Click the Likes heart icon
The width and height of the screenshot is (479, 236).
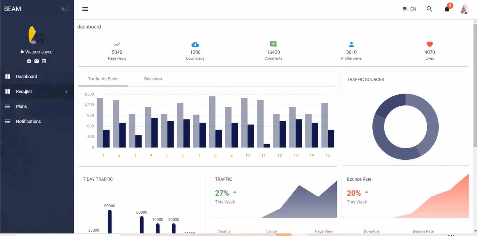coord(430,45)
